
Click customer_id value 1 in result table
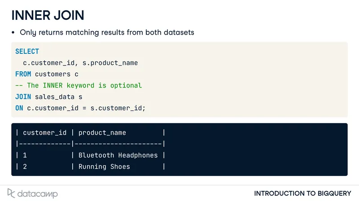pos(25,155)
